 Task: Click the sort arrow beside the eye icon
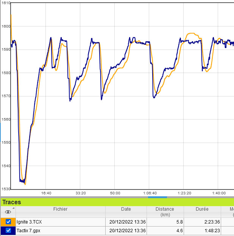(14, 208)
